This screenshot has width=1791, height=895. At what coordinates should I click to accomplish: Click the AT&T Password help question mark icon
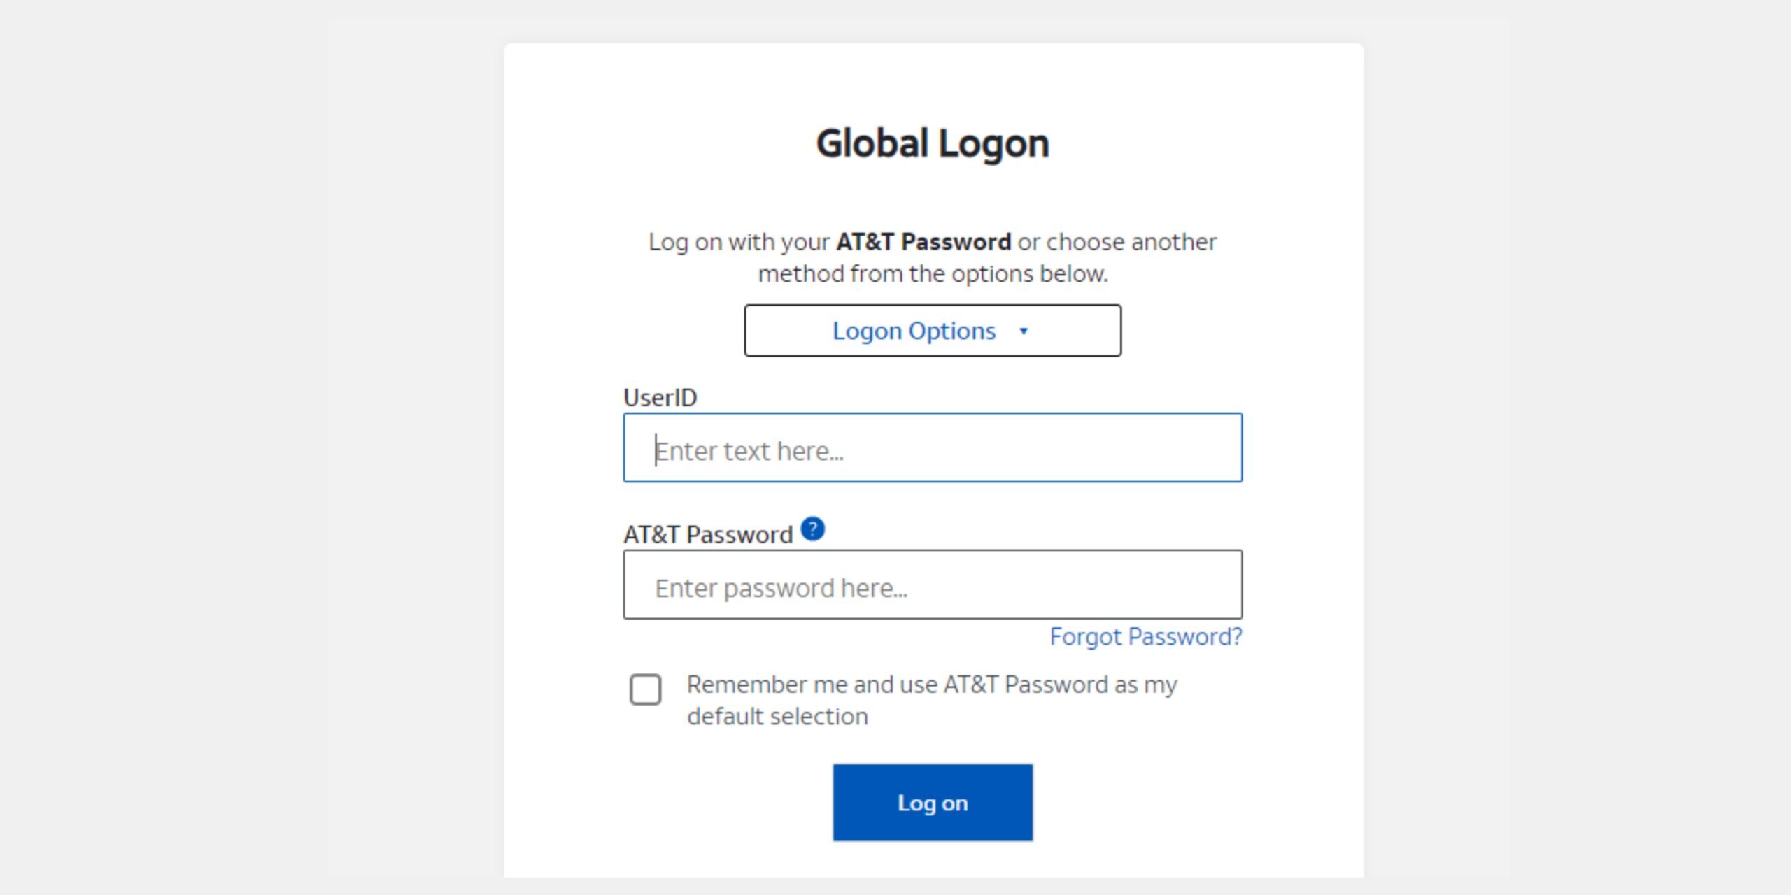click(812, 529)
